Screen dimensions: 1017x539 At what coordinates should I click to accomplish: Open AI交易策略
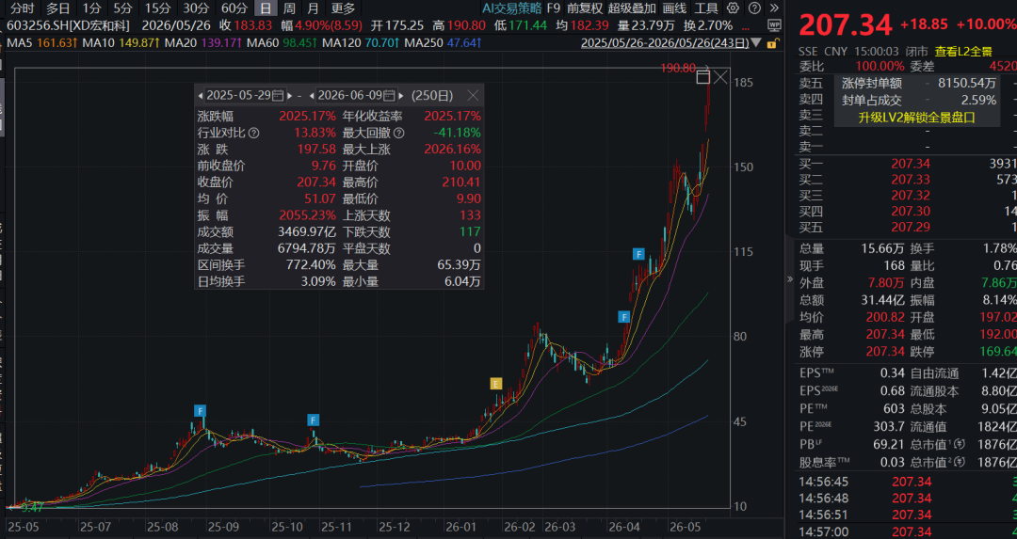point(511,8)
